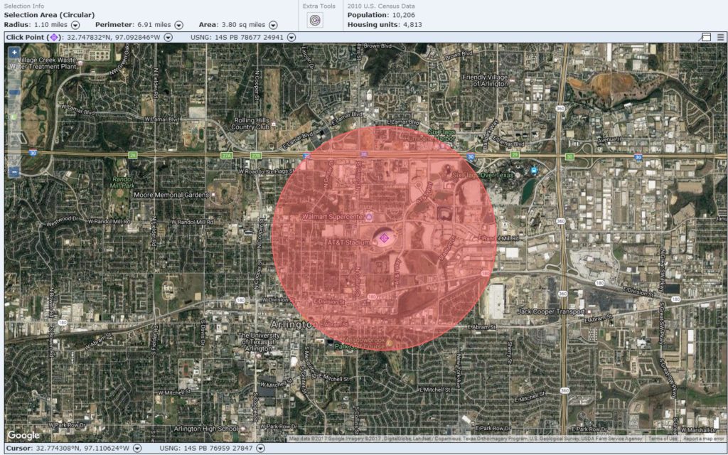Screen dimensions: 728x455
Task: Zoom out with the minus button
Action: tap(14, 172)
